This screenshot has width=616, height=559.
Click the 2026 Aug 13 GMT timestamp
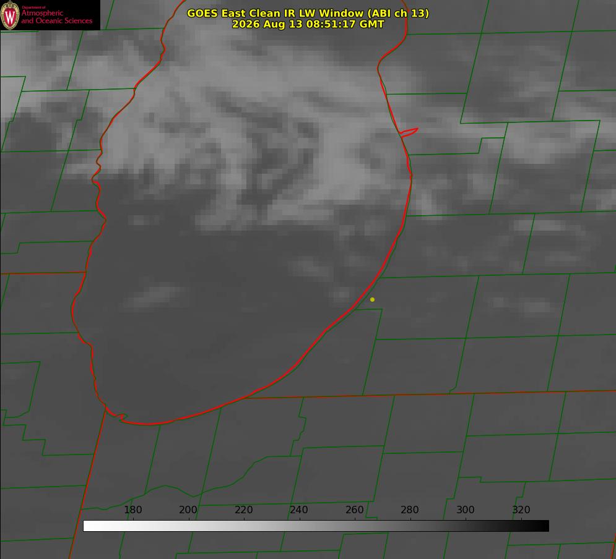308,24
